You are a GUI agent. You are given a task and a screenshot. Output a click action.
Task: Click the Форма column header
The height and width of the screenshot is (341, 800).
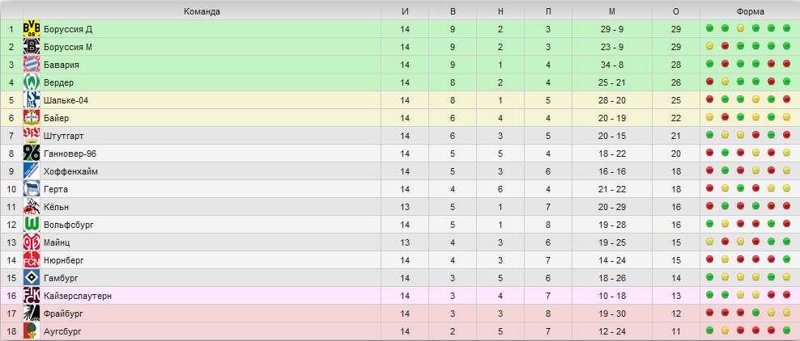click(750, 11)
